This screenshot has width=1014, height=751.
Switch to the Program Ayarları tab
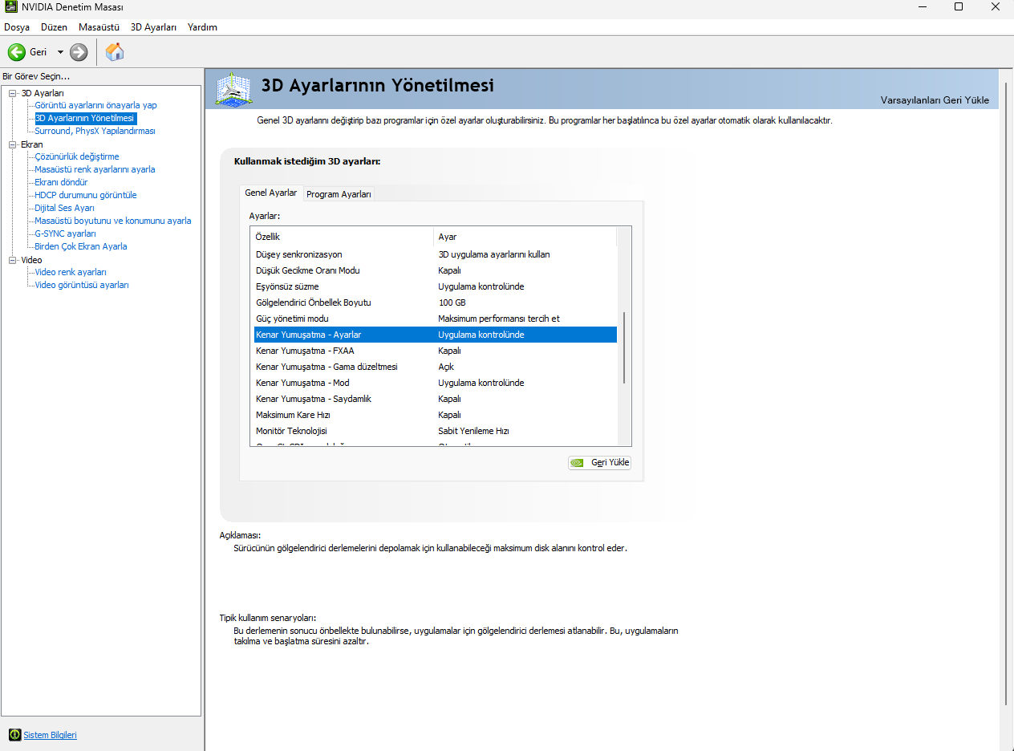point(339,194)
